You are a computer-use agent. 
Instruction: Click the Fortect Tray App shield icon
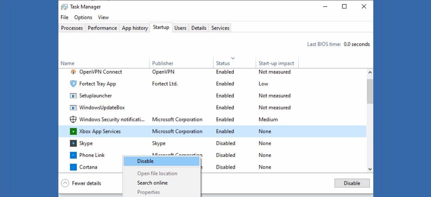point(73,84)
